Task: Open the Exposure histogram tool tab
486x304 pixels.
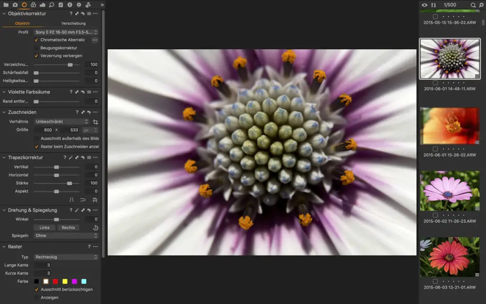Action: (42, 5)
